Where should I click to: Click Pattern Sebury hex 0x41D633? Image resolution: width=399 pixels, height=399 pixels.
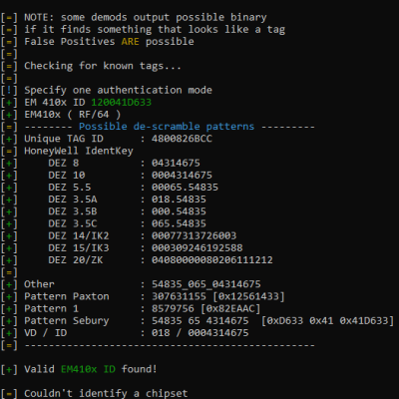364,321
